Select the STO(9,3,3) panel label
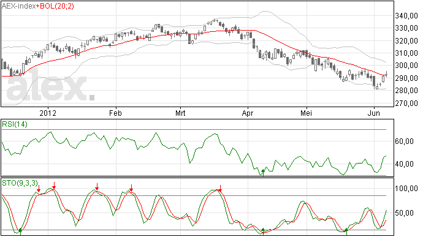 coord(20,183)
